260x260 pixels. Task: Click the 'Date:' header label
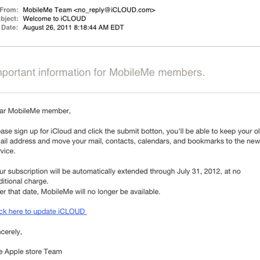[x=10, y=27]
